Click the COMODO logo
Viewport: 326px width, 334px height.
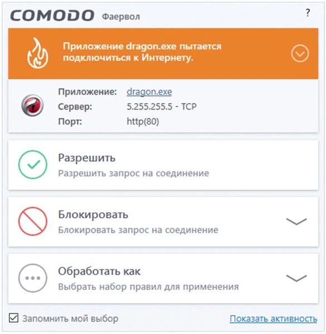coord(52,16)
